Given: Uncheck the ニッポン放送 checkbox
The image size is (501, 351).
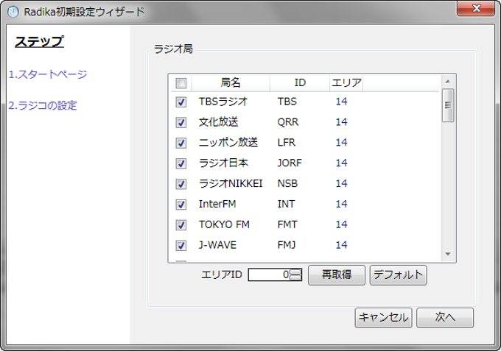Looking at the screenshot, I should 181,143.
